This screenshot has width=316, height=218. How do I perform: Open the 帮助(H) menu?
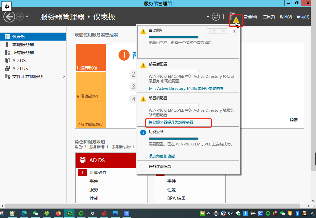click(303, 17)
